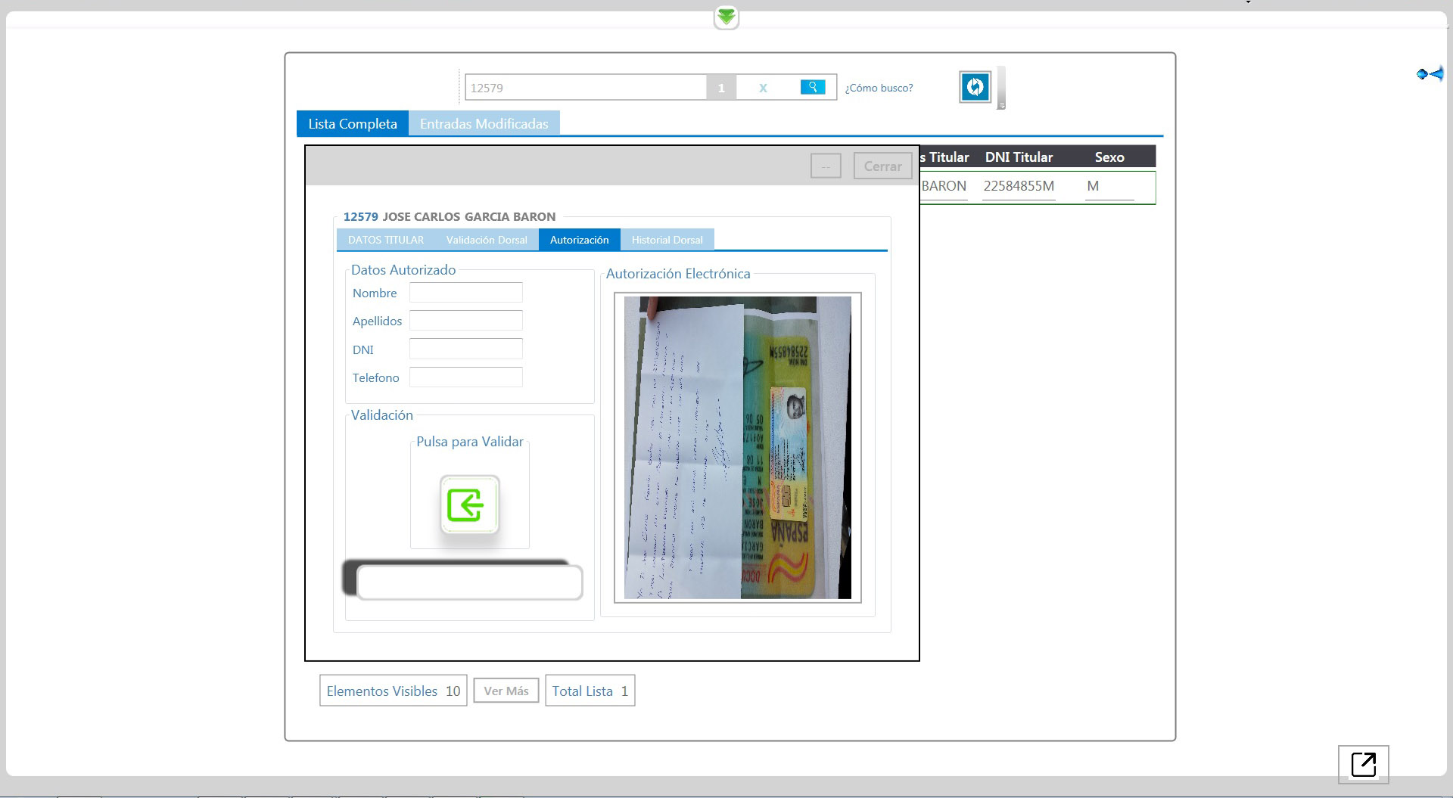1453x798 pixels.
Task: Open the external link icon bottom-right
Action: (x=1363, y=764)
